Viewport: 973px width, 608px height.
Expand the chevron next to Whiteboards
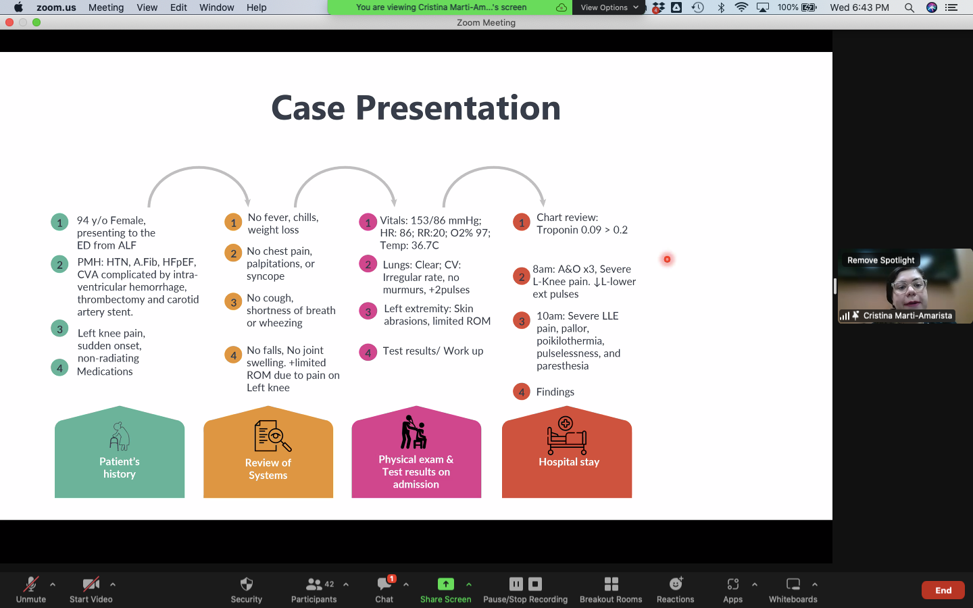click(815, 584)
